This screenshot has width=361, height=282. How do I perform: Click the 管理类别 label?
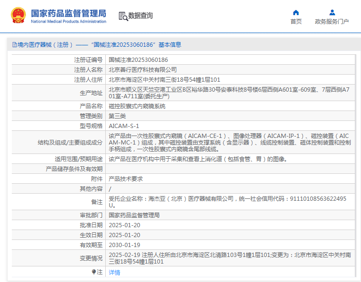[91, 116]
